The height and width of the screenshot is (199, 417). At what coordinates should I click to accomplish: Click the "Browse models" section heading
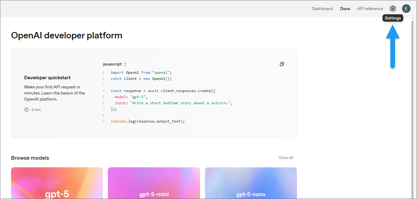click(x=30, y=158)
